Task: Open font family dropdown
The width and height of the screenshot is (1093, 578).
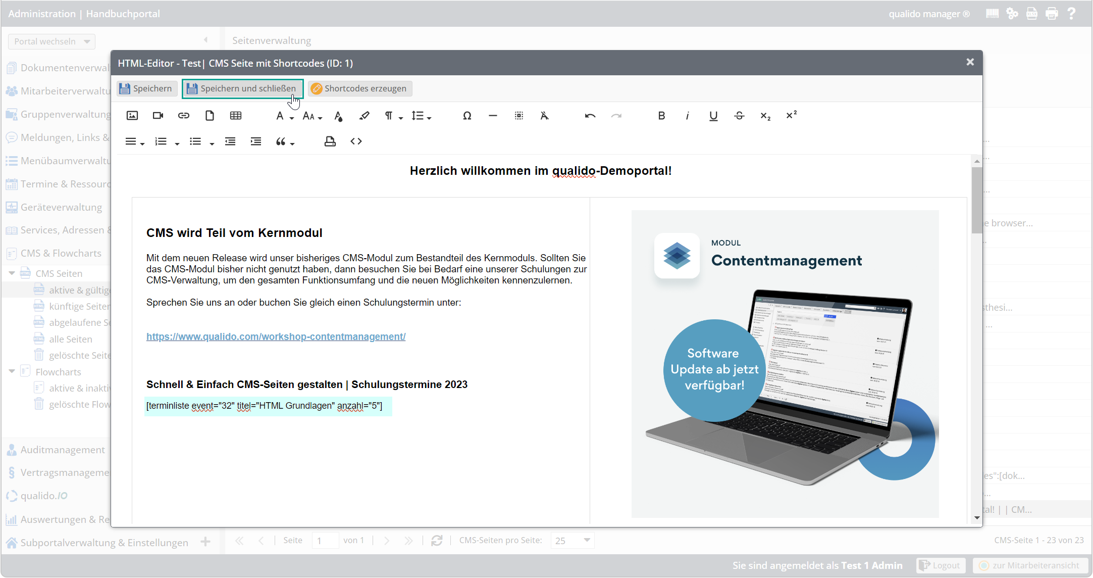Action: [284, 116]
